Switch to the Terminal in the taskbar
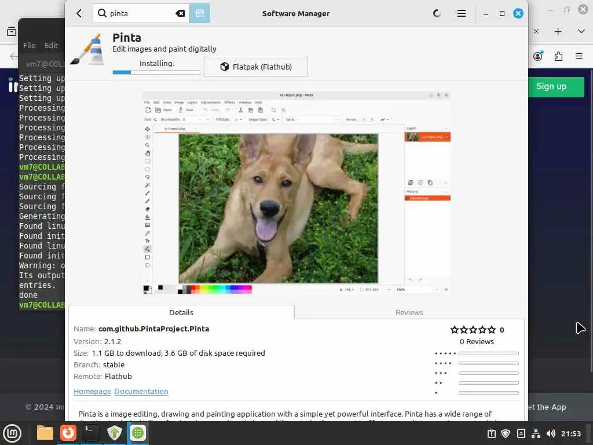This screenshot has height=445, width=593. click(91, 433)
